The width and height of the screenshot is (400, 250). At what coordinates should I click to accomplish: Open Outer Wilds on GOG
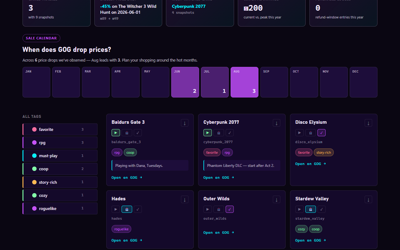tap(219, 232)
